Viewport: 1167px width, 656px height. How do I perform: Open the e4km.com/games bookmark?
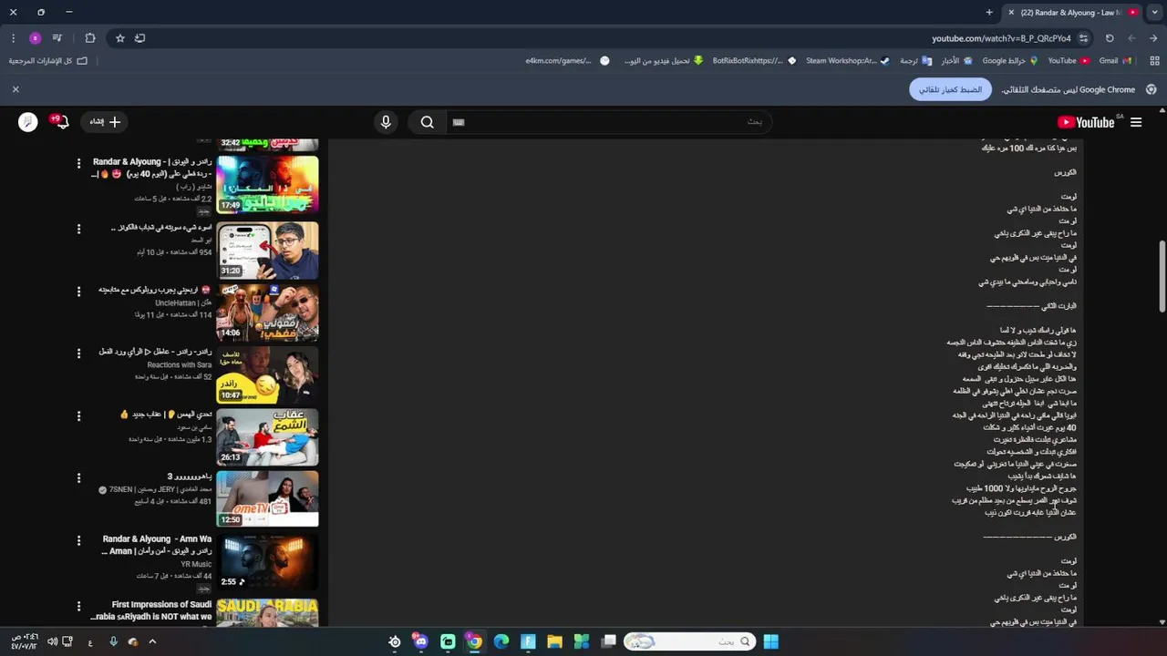coord(567,61)
